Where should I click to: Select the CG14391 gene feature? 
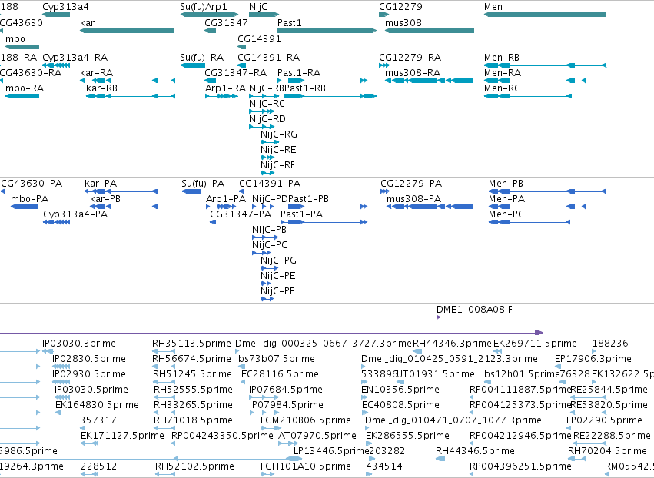point(241,47)
